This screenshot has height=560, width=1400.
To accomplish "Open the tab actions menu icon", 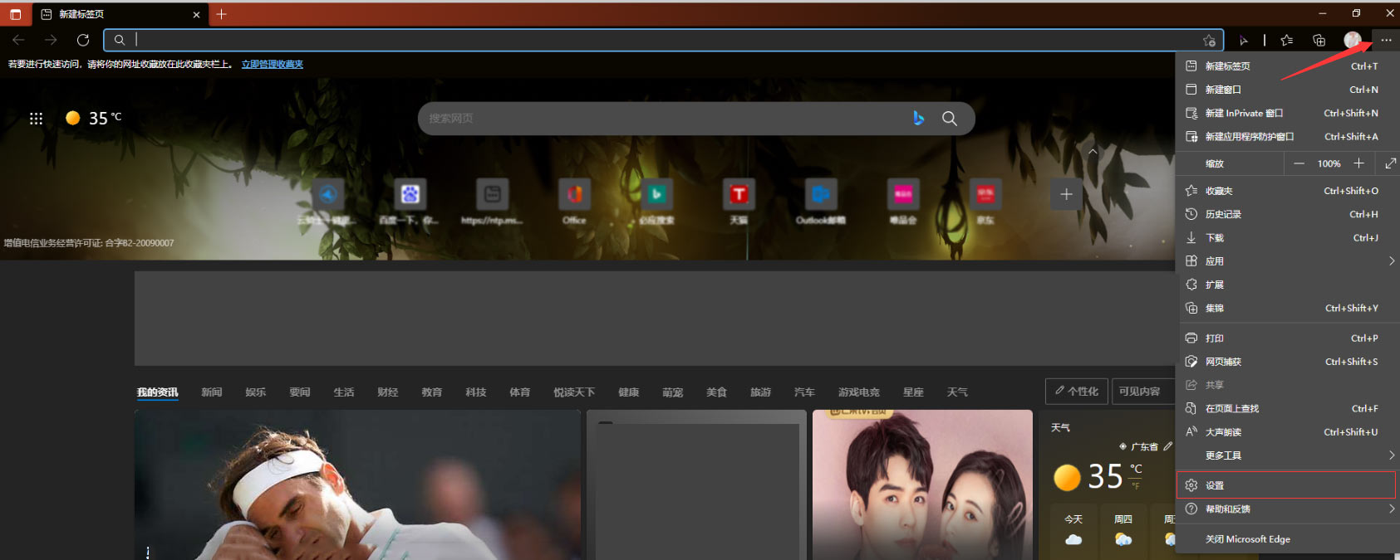I will point(15,14).
